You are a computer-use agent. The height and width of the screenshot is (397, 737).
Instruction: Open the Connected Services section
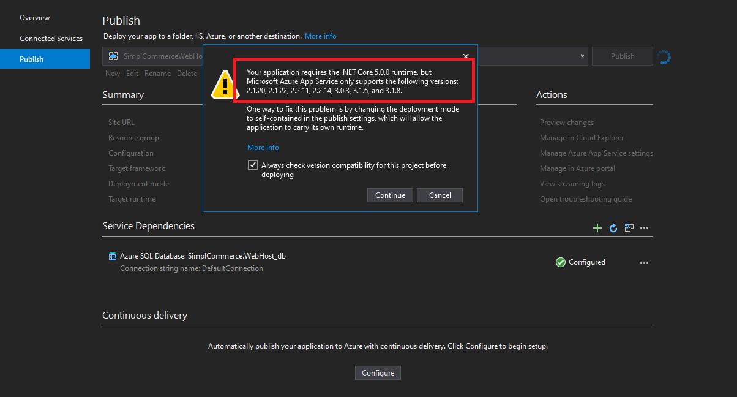pos(51,38)
